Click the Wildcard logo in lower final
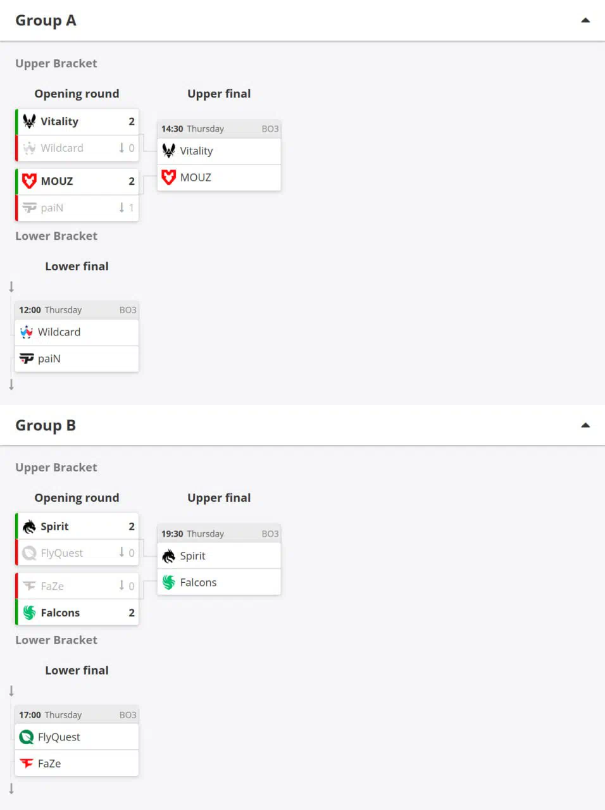 [27, 332]
